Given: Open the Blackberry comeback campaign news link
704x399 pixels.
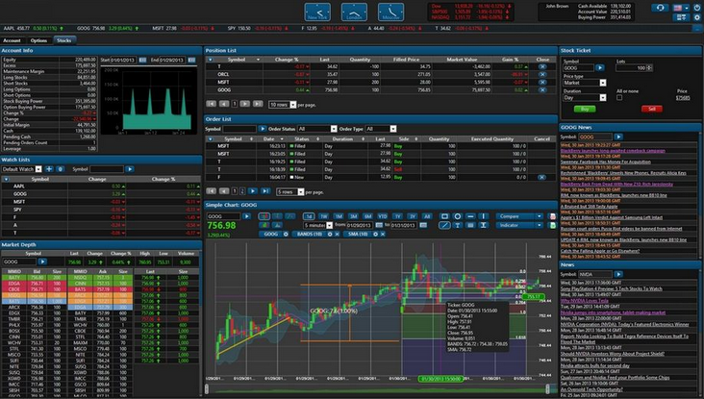Looking at the screenshot, I should click(613, 151).
